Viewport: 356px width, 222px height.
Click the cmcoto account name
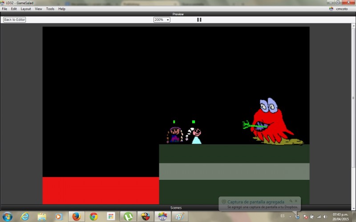coord(342,9)
